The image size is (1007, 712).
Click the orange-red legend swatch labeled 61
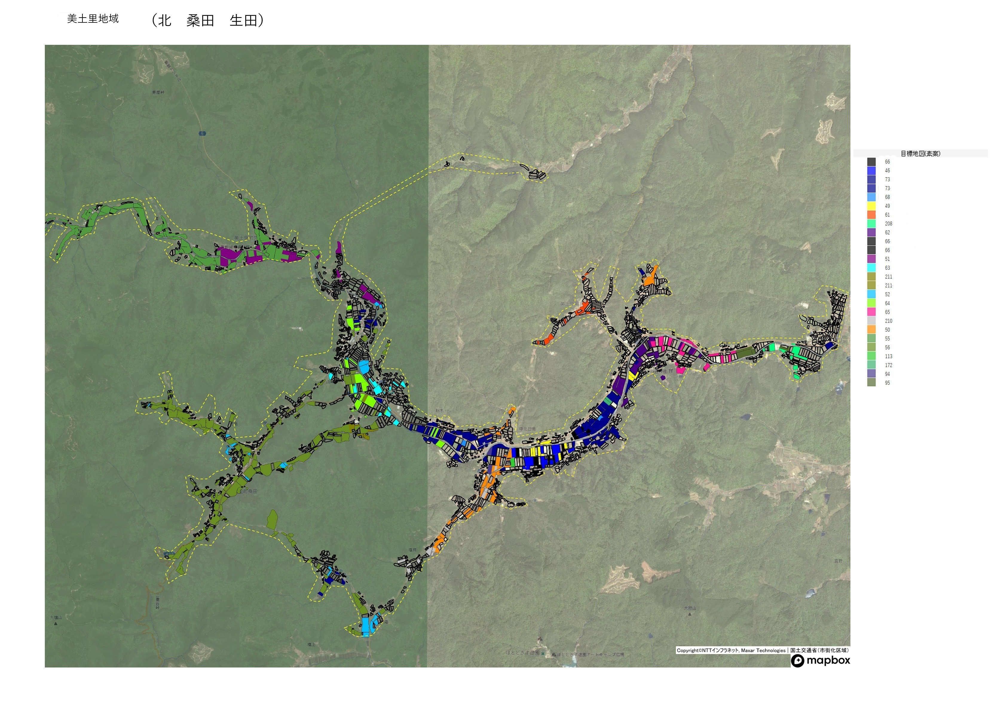[x=871, y=215]
